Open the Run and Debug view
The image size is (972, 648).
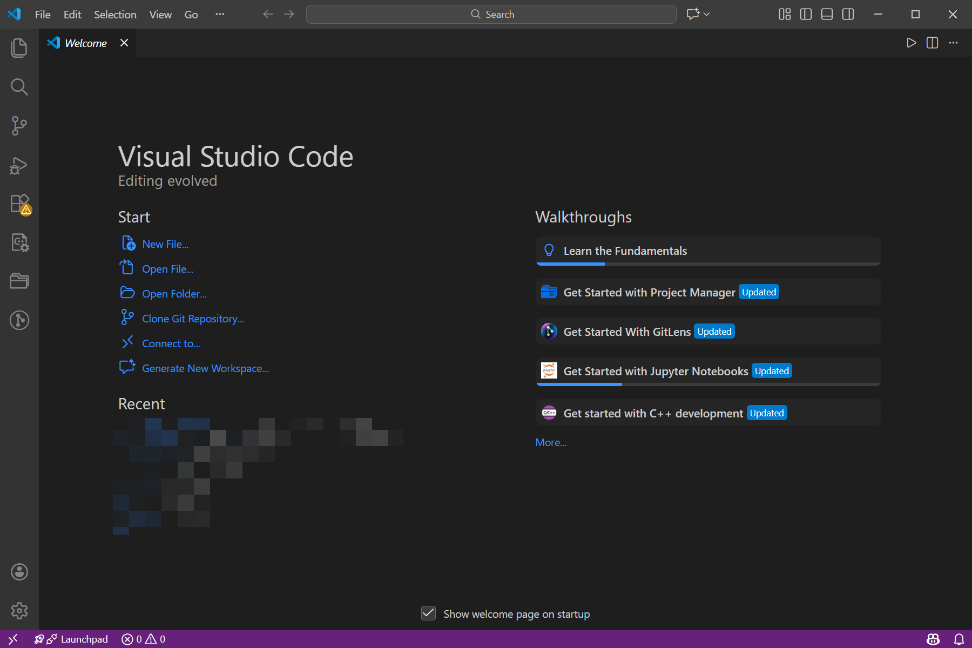19,165
